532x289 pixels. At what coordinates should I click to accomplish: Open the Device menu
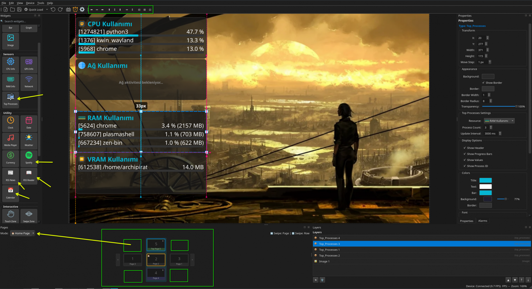tap(30, 3)
